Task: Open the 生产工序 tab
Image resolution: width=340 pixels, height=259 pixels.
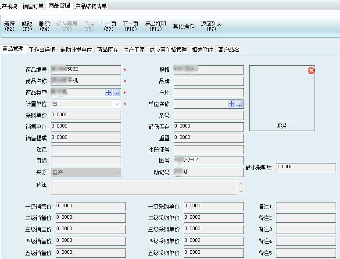Action: [x=134, y=50]
